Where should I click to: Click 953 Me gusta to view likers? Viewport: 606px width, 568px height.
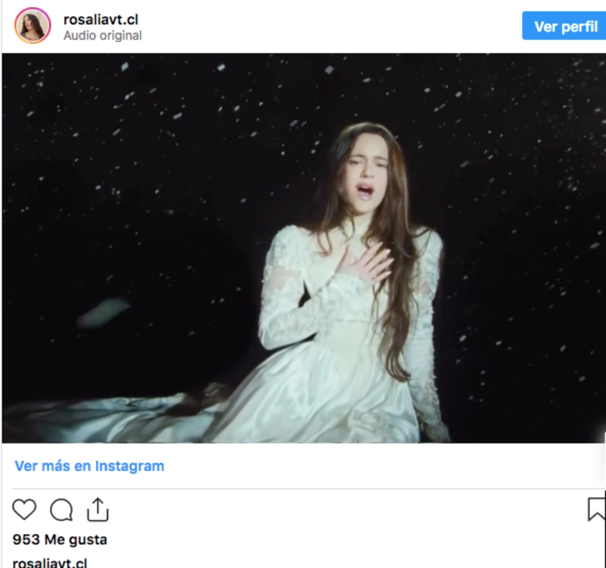tap(60, 539)
